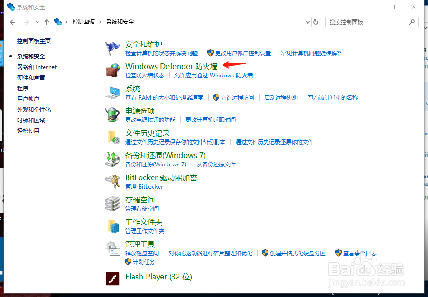Image resolution: width=428 pixels, height=297 pixels.
Task: Open the 电源选项 heading link
Action: coord(140,111)
